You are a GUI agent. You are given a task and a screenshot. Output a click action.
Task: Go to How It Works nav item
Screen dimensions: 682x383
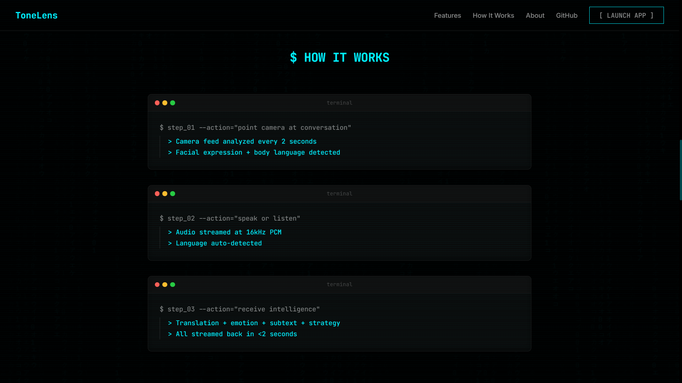point(493,16)
